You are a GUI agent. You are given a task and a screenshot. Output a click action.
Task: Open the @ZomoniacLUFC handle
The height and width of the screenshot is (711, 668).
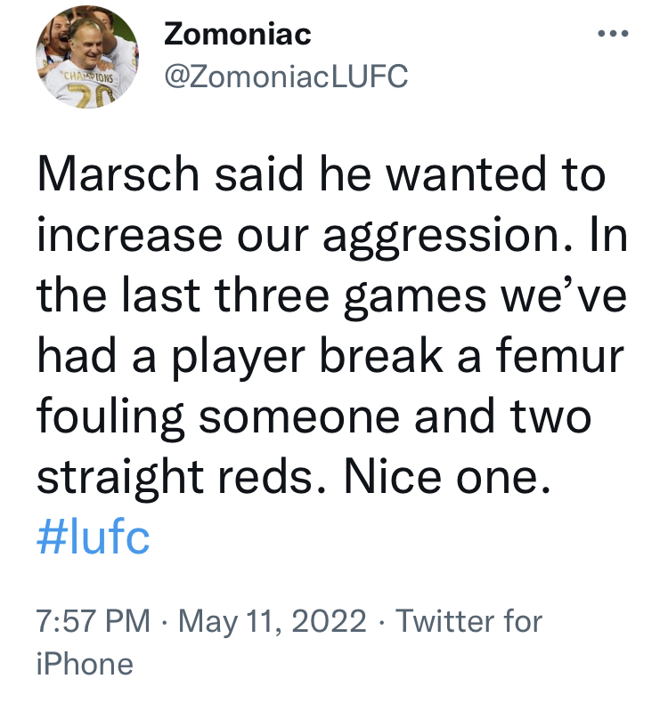pyautogui.click(x=286, y=76)
